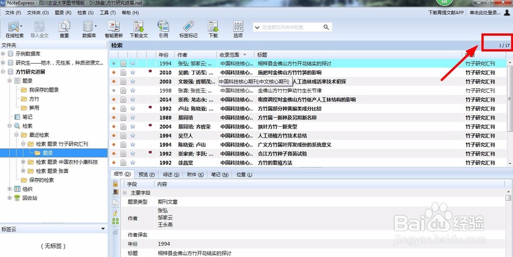This screenshot has height=257, width=513.
Task: Open the 标签云 panel dropdown arrow
Action: click(104, 229)
